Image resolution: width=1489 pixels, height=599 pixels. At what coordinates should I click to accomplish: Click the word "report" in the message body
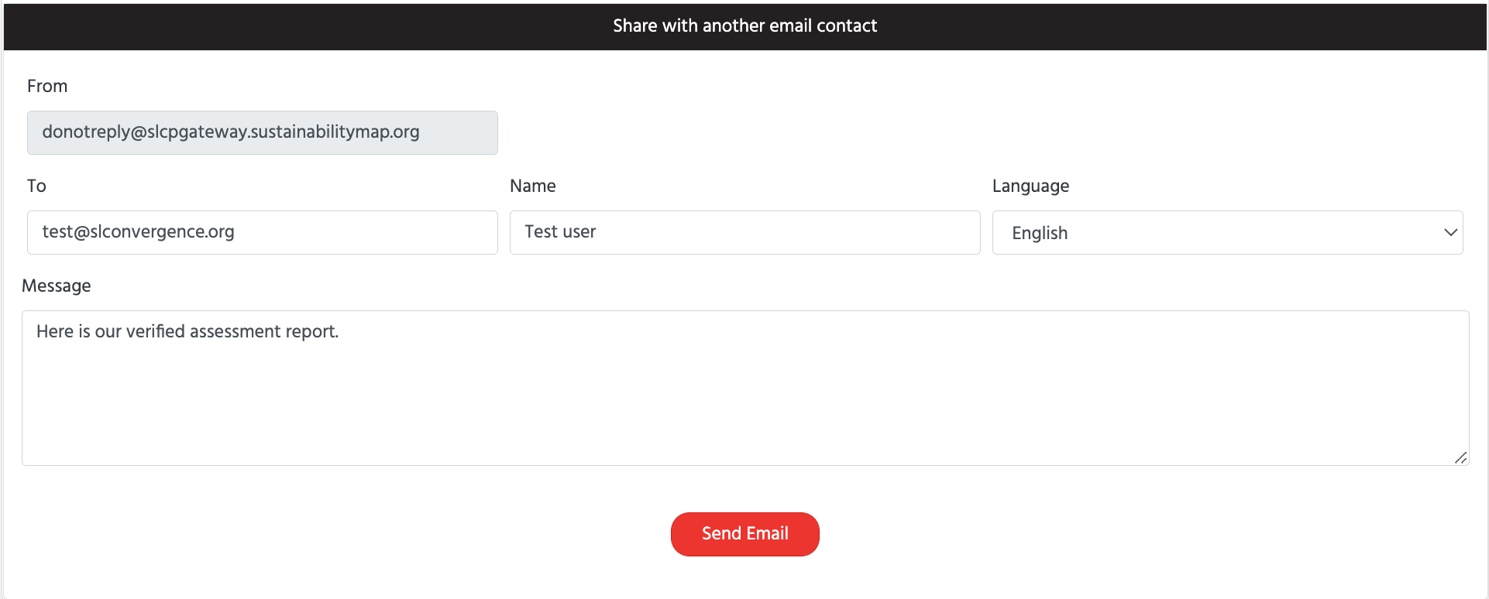pos(313,331)
